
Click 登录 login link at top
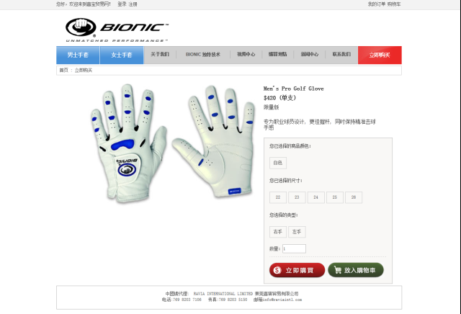click(122, 4)
